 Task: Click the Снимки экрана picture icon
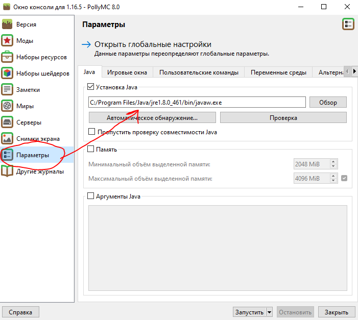click(7, 138)
